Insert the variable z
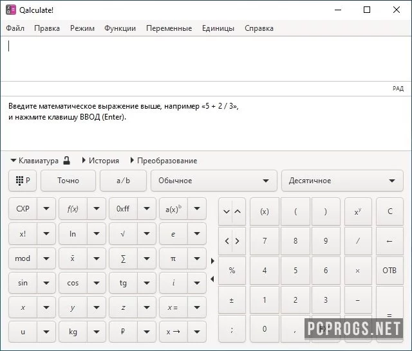Image resolution: width=412 pixels, height=351 pixels. click(x=123, y=307)
